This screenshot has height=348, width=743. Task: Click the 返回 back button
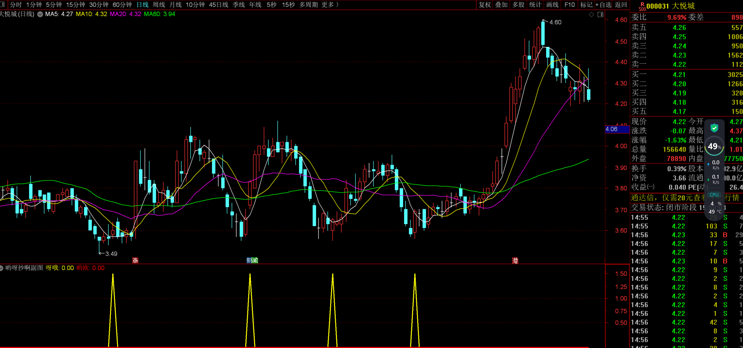pos(621,5)
